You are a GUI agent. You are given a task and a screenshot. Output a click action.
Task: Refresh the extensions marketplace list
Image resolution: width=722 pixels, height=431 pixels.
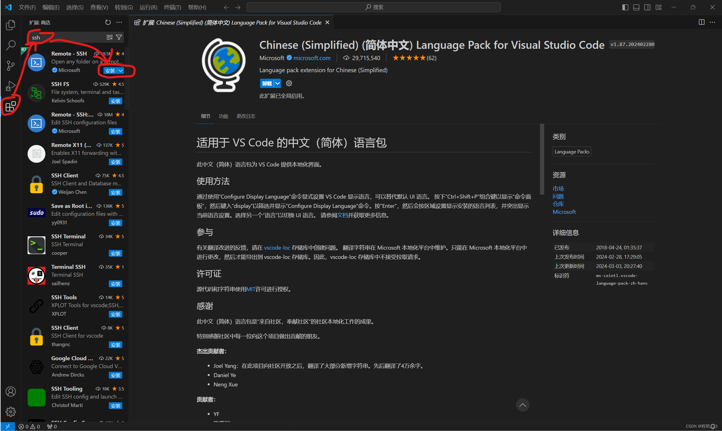108,22
